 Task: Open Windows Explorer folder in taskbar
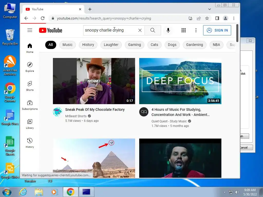click(x=39, y=192)
